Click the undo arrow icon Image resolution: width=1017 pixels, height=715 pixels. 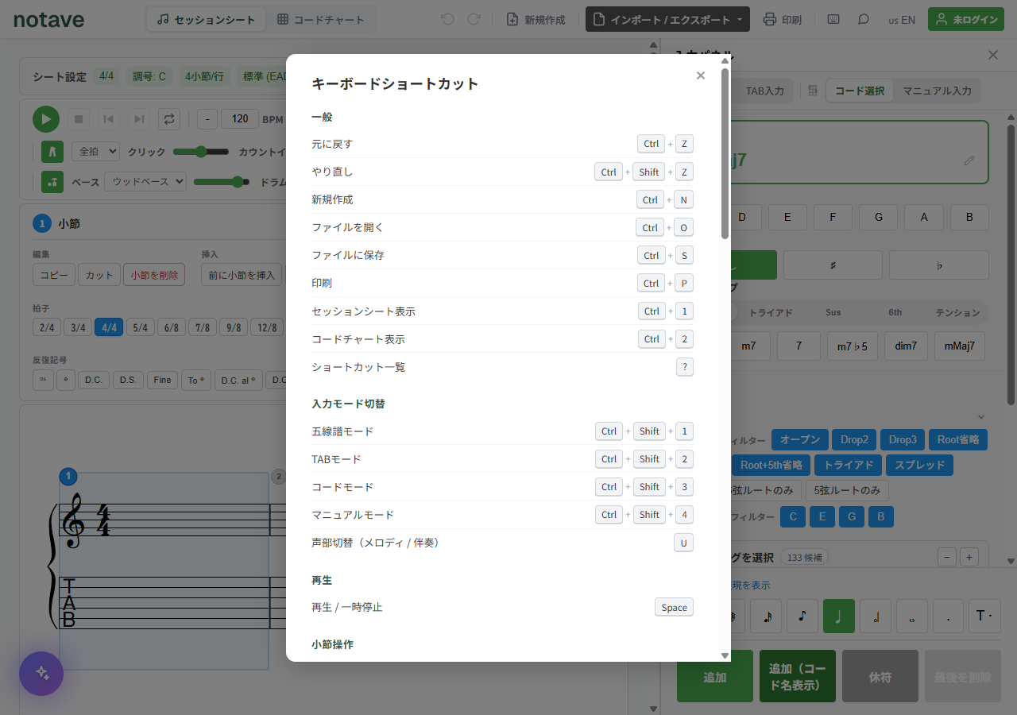pos(447,19)
